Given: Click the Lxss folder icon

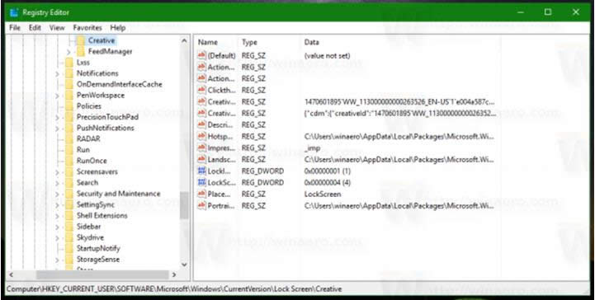Looking at the screenshot, I should [69, 62].
